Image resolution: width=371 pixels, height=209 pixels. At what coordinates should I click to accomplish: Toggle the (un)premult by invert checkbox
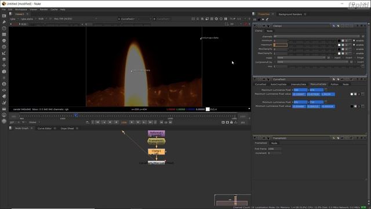tap(355, 62)
